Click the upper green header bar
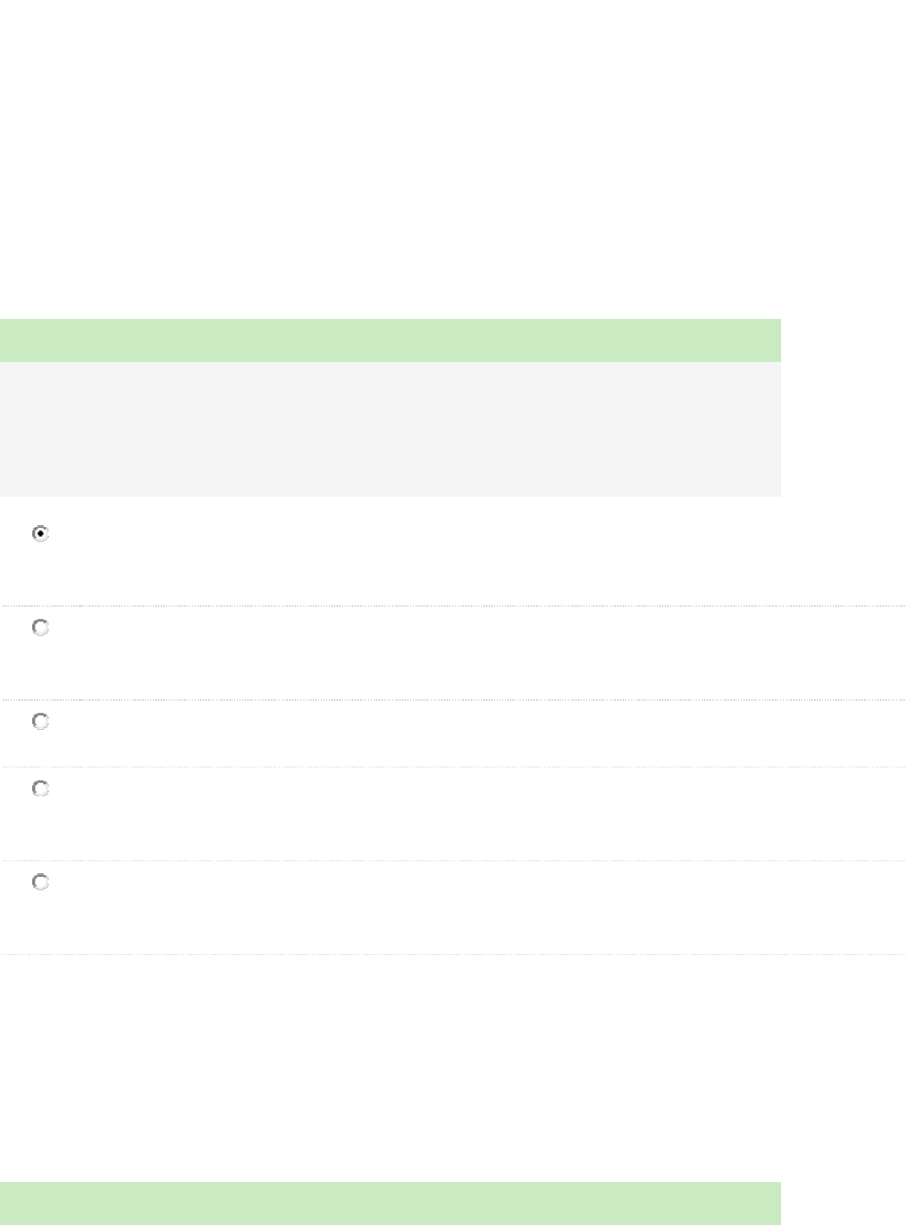 (390, 340)
